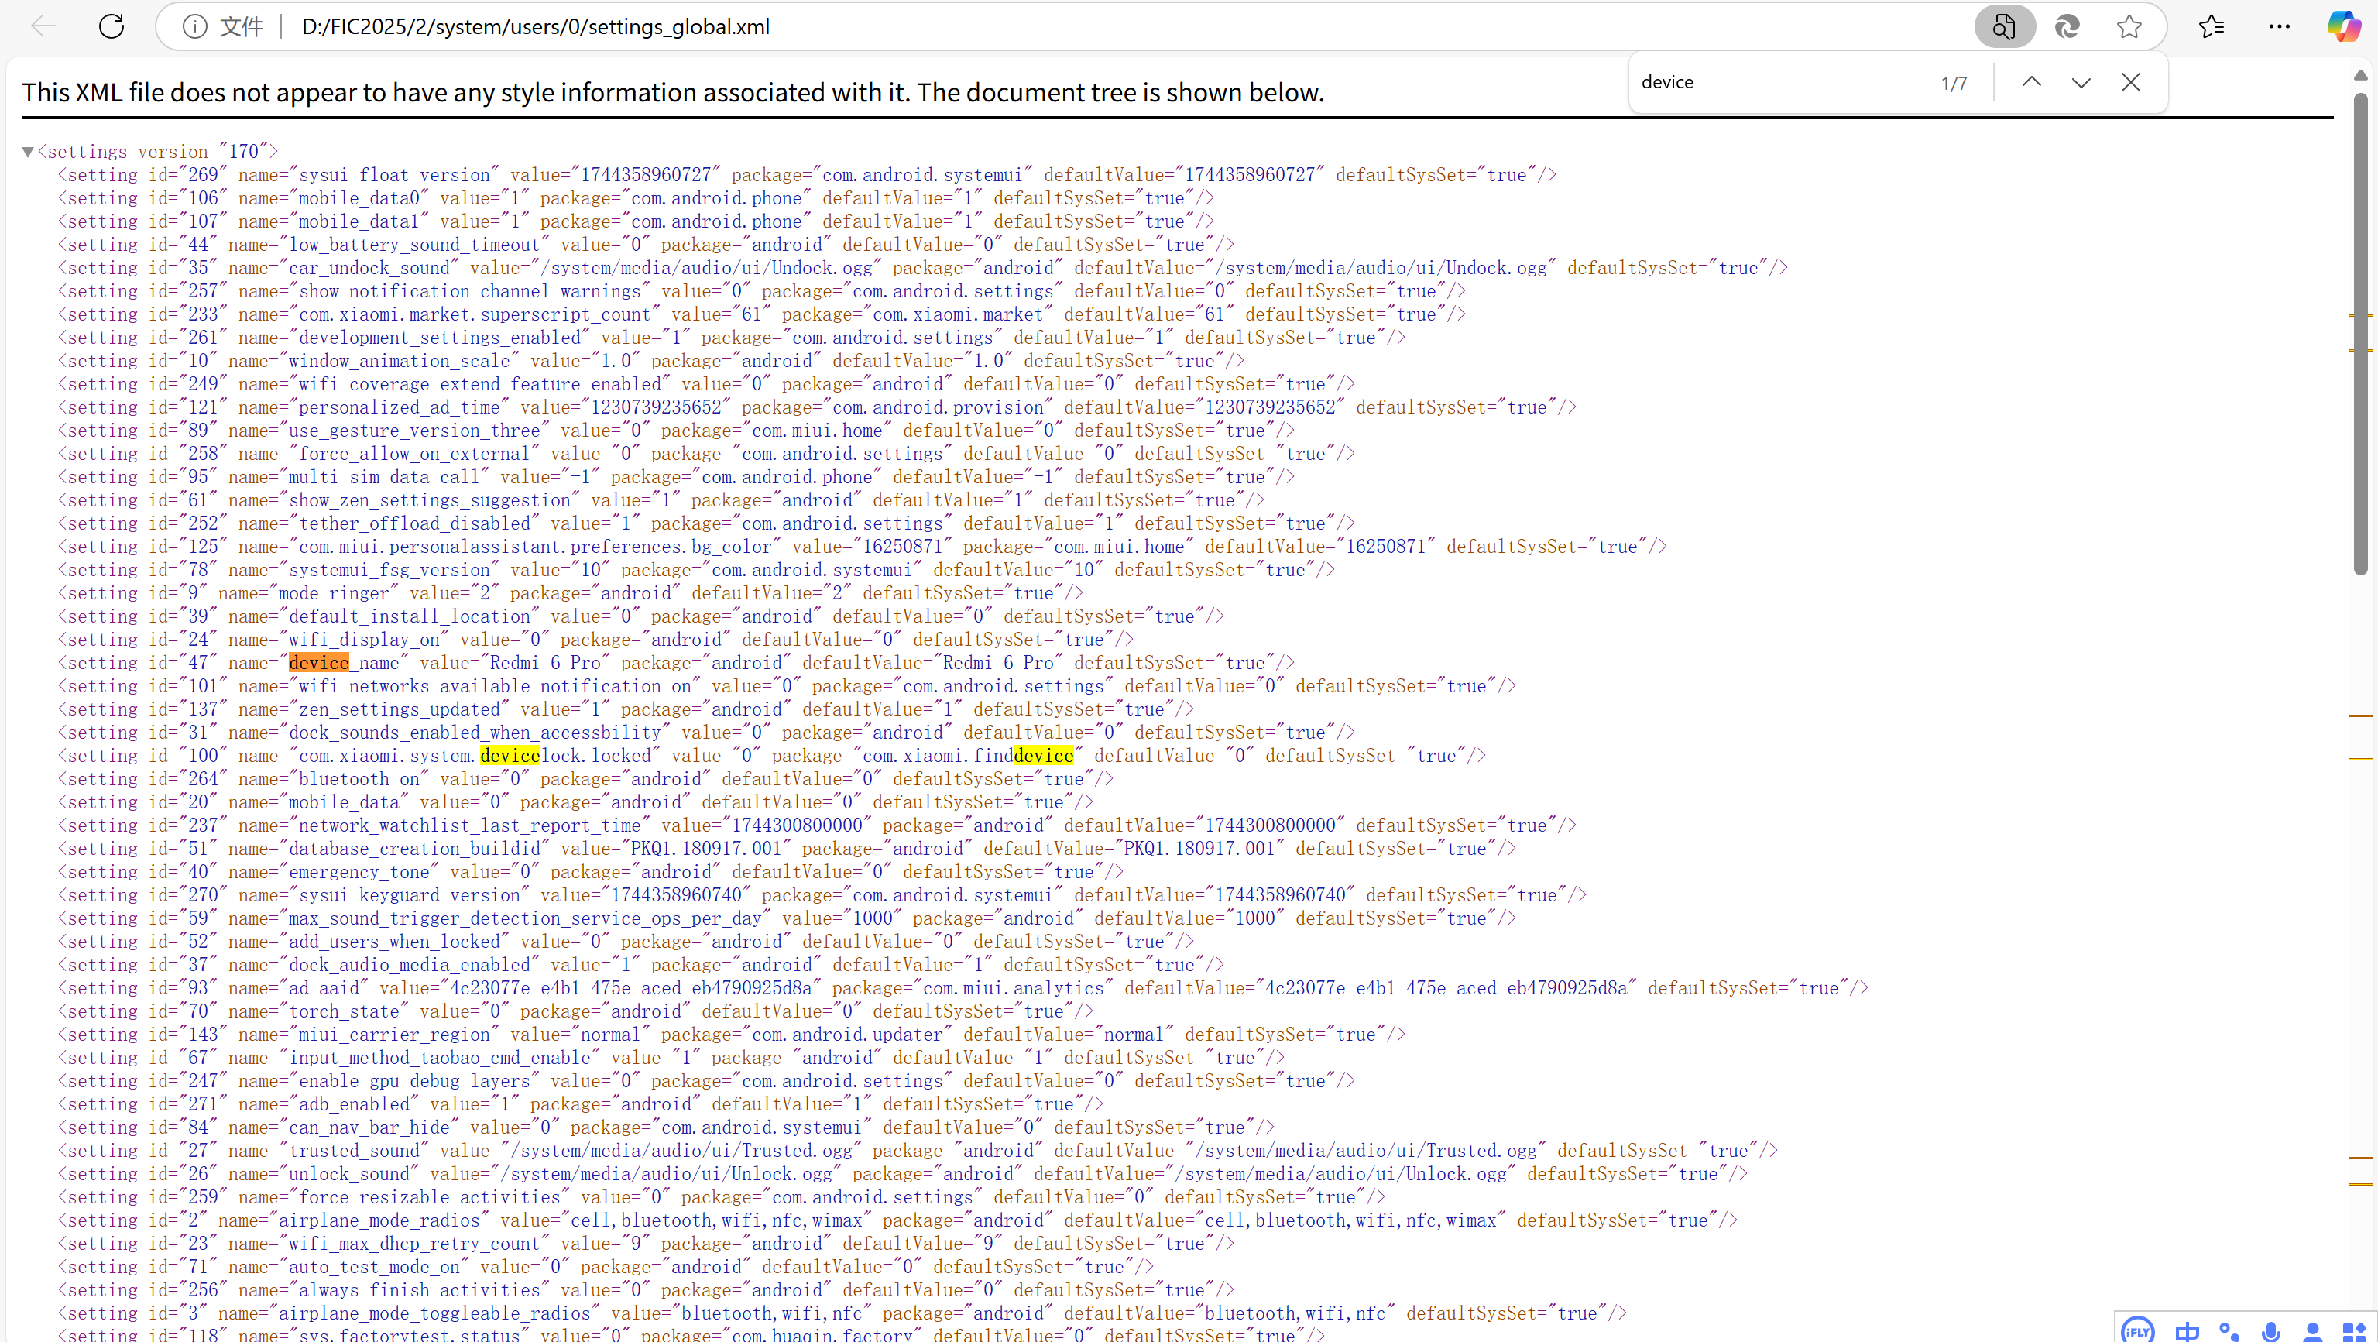This screenshot has height=1342, width=2378.
Task: Click 'mobile_data0' setting name
Action: [359, 198]
